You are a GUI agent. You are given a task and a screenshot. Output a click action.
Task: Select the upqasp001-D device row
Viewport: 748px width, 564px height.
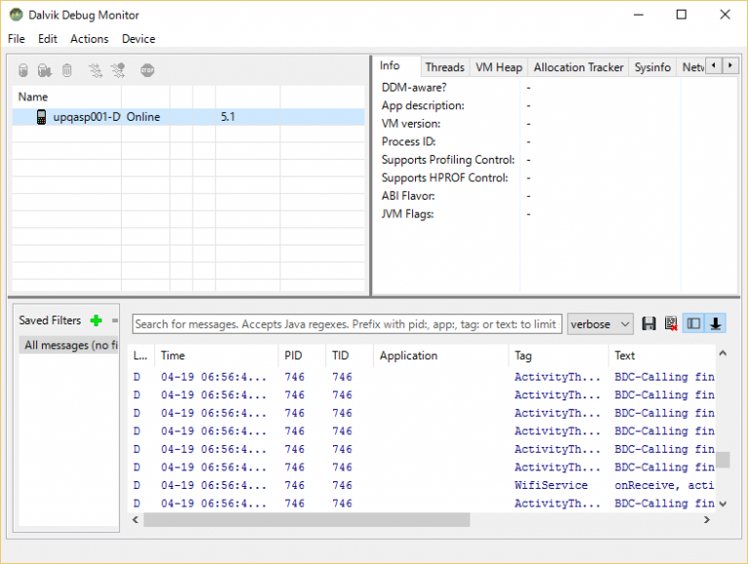coord(86,117)
